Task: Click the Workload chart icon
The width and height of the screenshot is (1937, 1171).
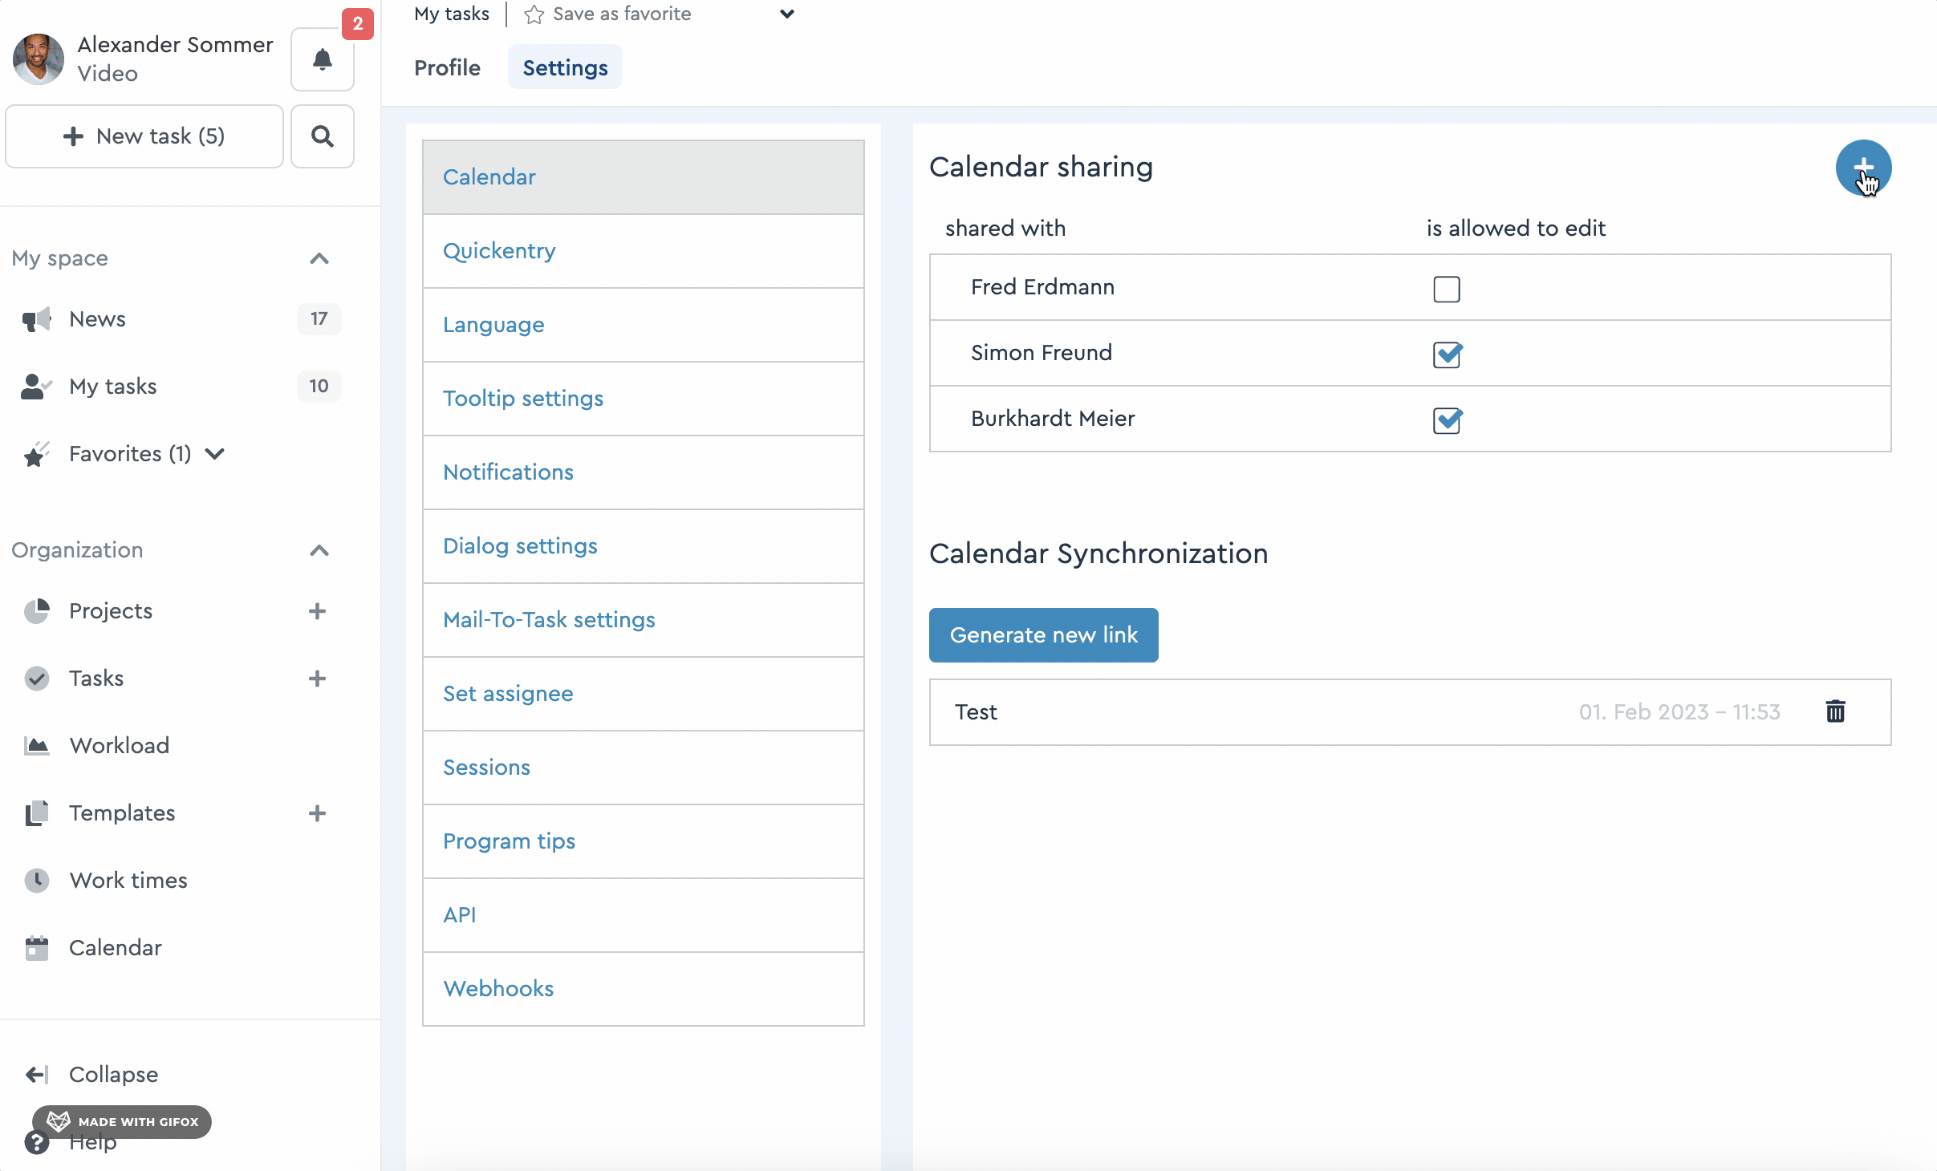Action: click(36, 746)
